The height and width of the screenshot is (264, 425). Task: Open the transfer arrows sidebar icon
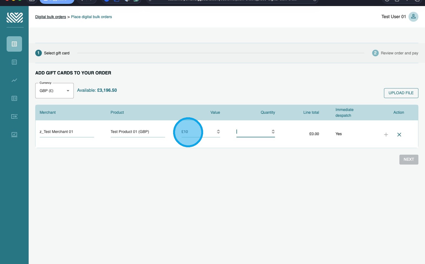point(14,116)
